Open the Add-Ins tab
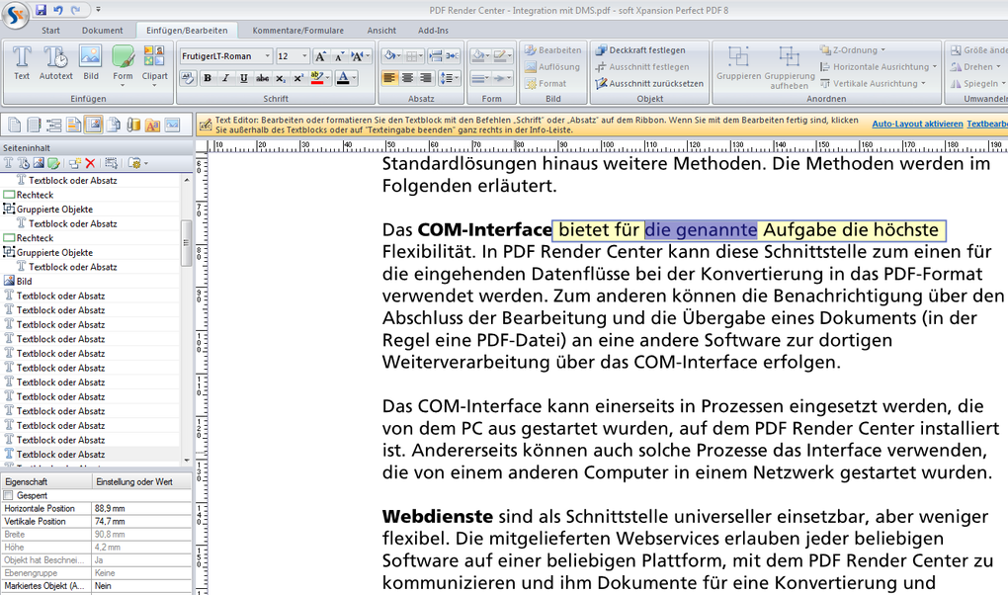The height and width of the screenshot is (595, 1008). coord(433,31)
